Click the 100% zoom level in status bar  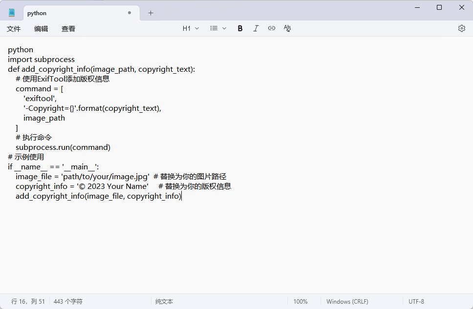coord(300,302)
